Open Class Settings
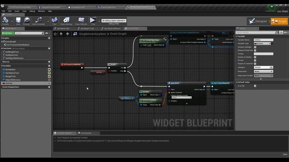This screenshot has height=162, width=289. click(66, 21)
